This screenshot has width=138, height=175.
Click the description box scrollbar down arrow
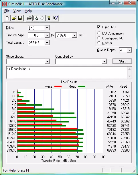[x=129, y=76]
